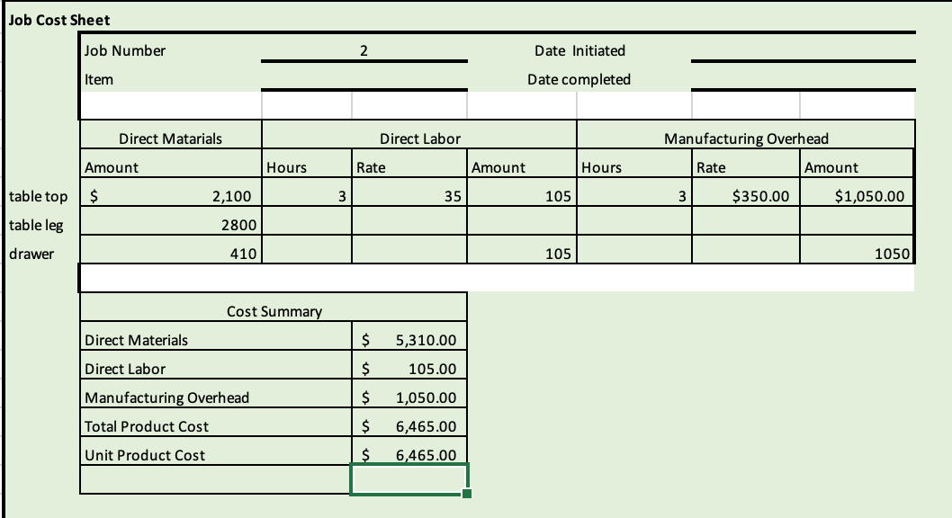
Task: Select the "table top" row label
Action: click(39, 196)
